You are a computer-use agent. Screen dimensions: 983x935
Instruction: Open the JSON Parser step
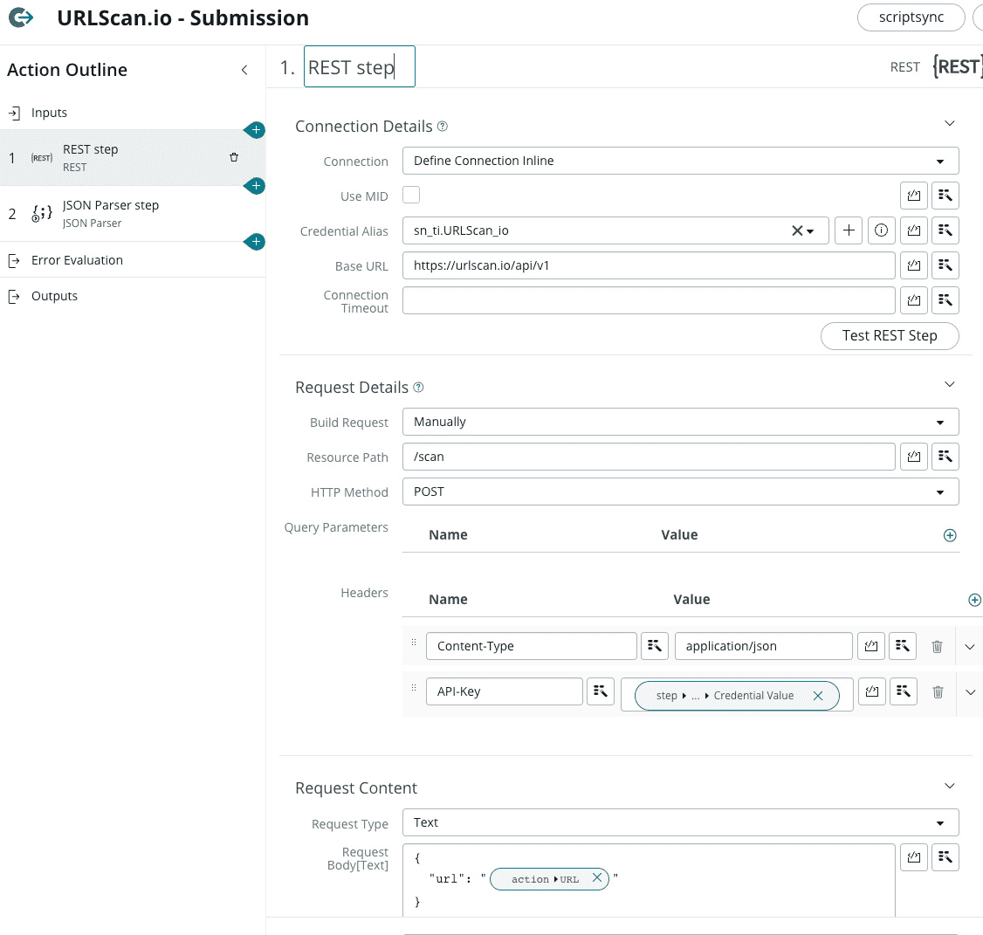[x=133, y=214]
